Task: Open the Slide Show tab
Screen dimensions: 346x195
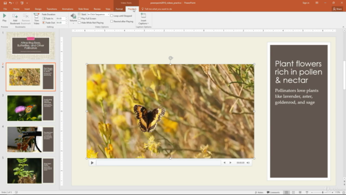Action: click(x=83, y=9)
